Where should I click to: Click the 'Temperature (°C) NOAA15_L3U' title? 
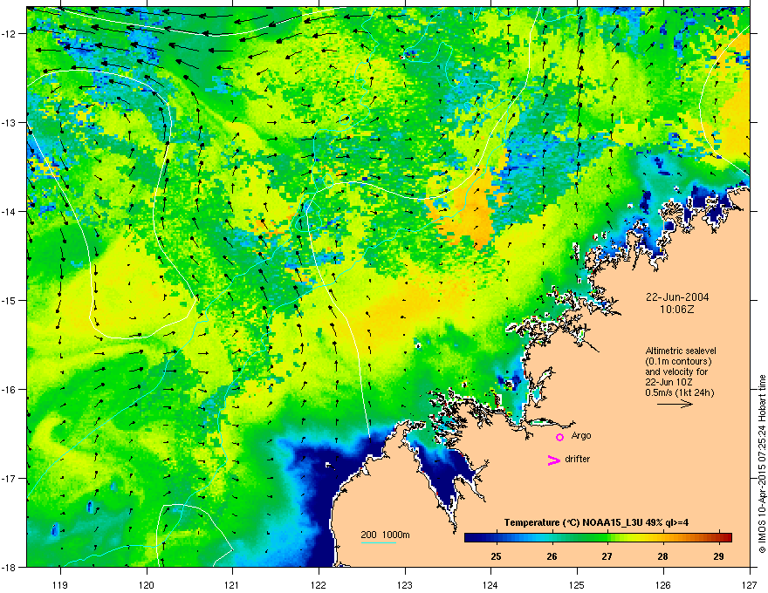tap(596, 522)
